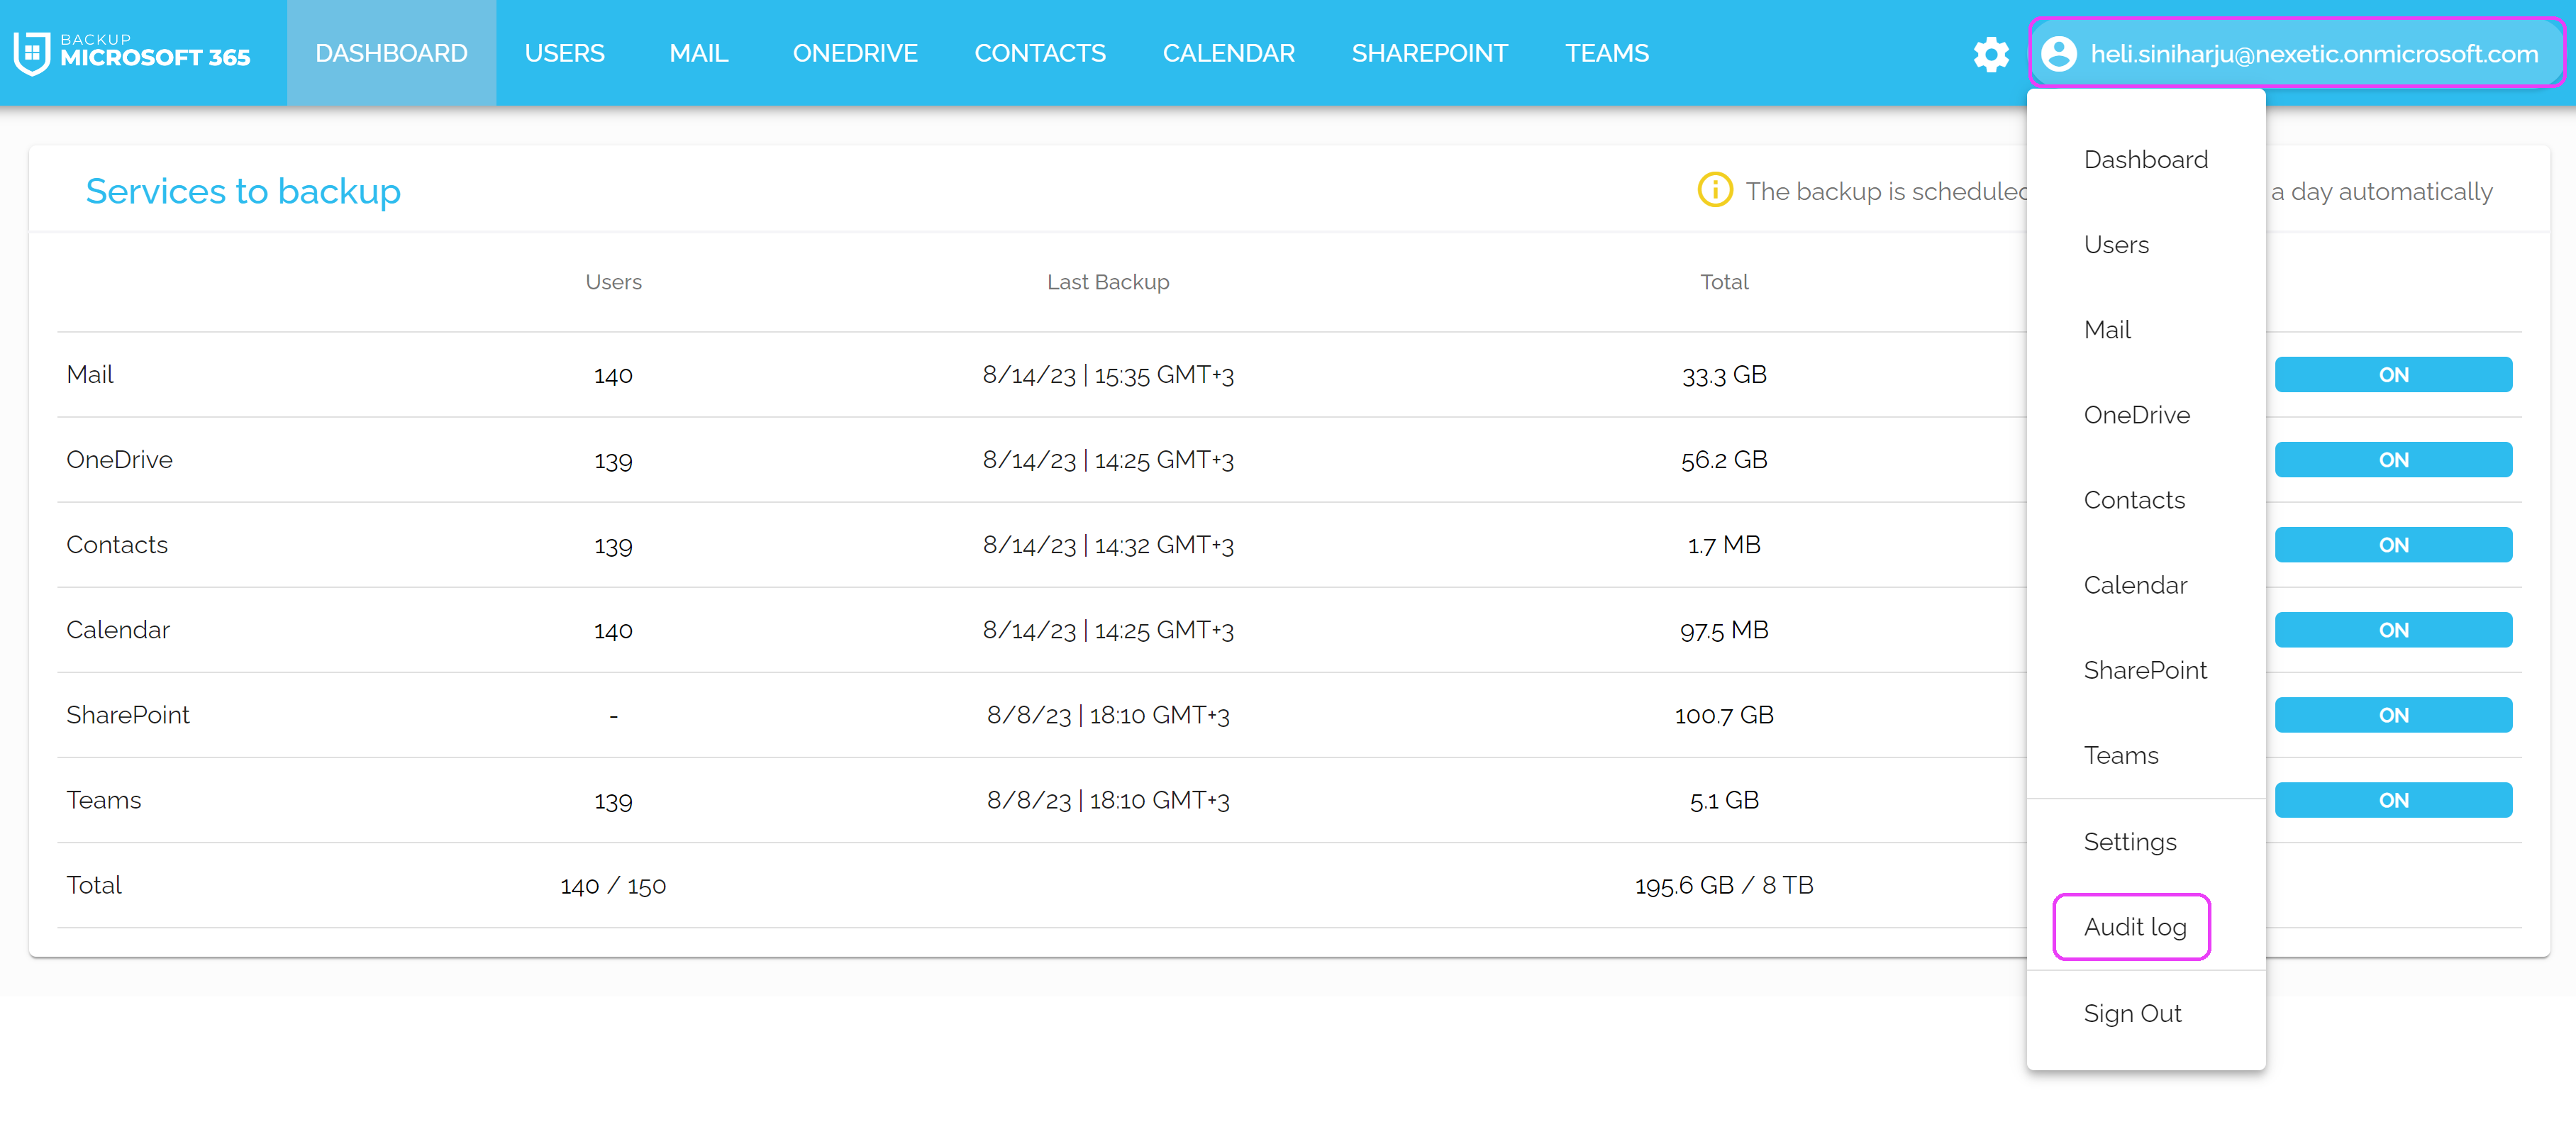
Task: Click the Users column header
Action: pyautogui.click(x=613, y=282)
